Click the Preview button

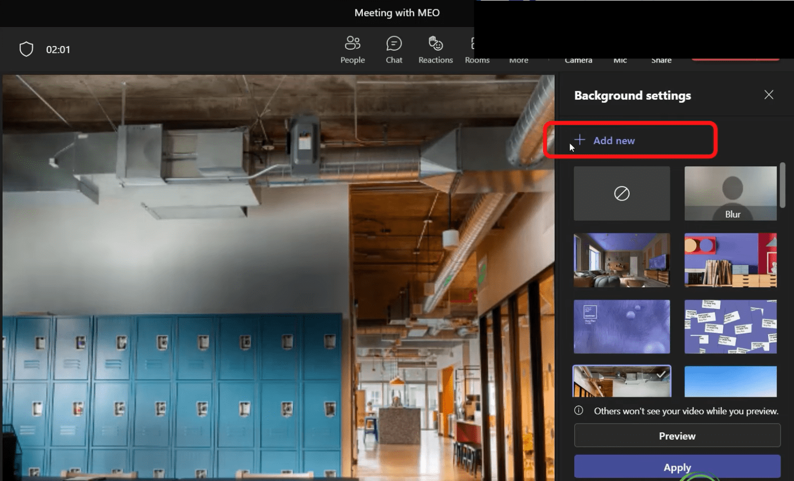[x=677, y=436]
